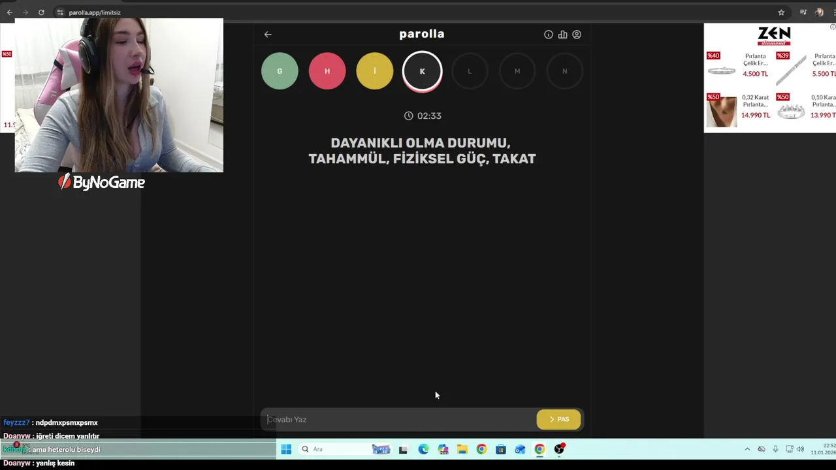This screenshot has height=470, width=836.
Task: Open the ZEN diamond ad logo
Action: [x=774, y=36]
